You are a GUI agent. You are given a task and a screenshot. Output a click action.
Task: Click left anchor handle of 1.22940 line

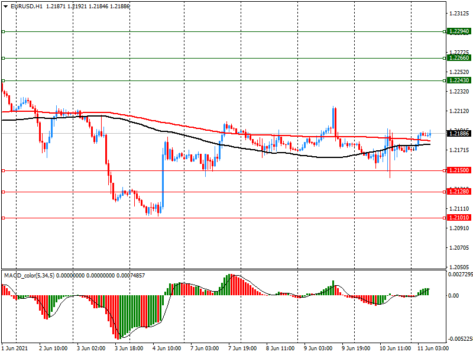(x=4, y=31)
